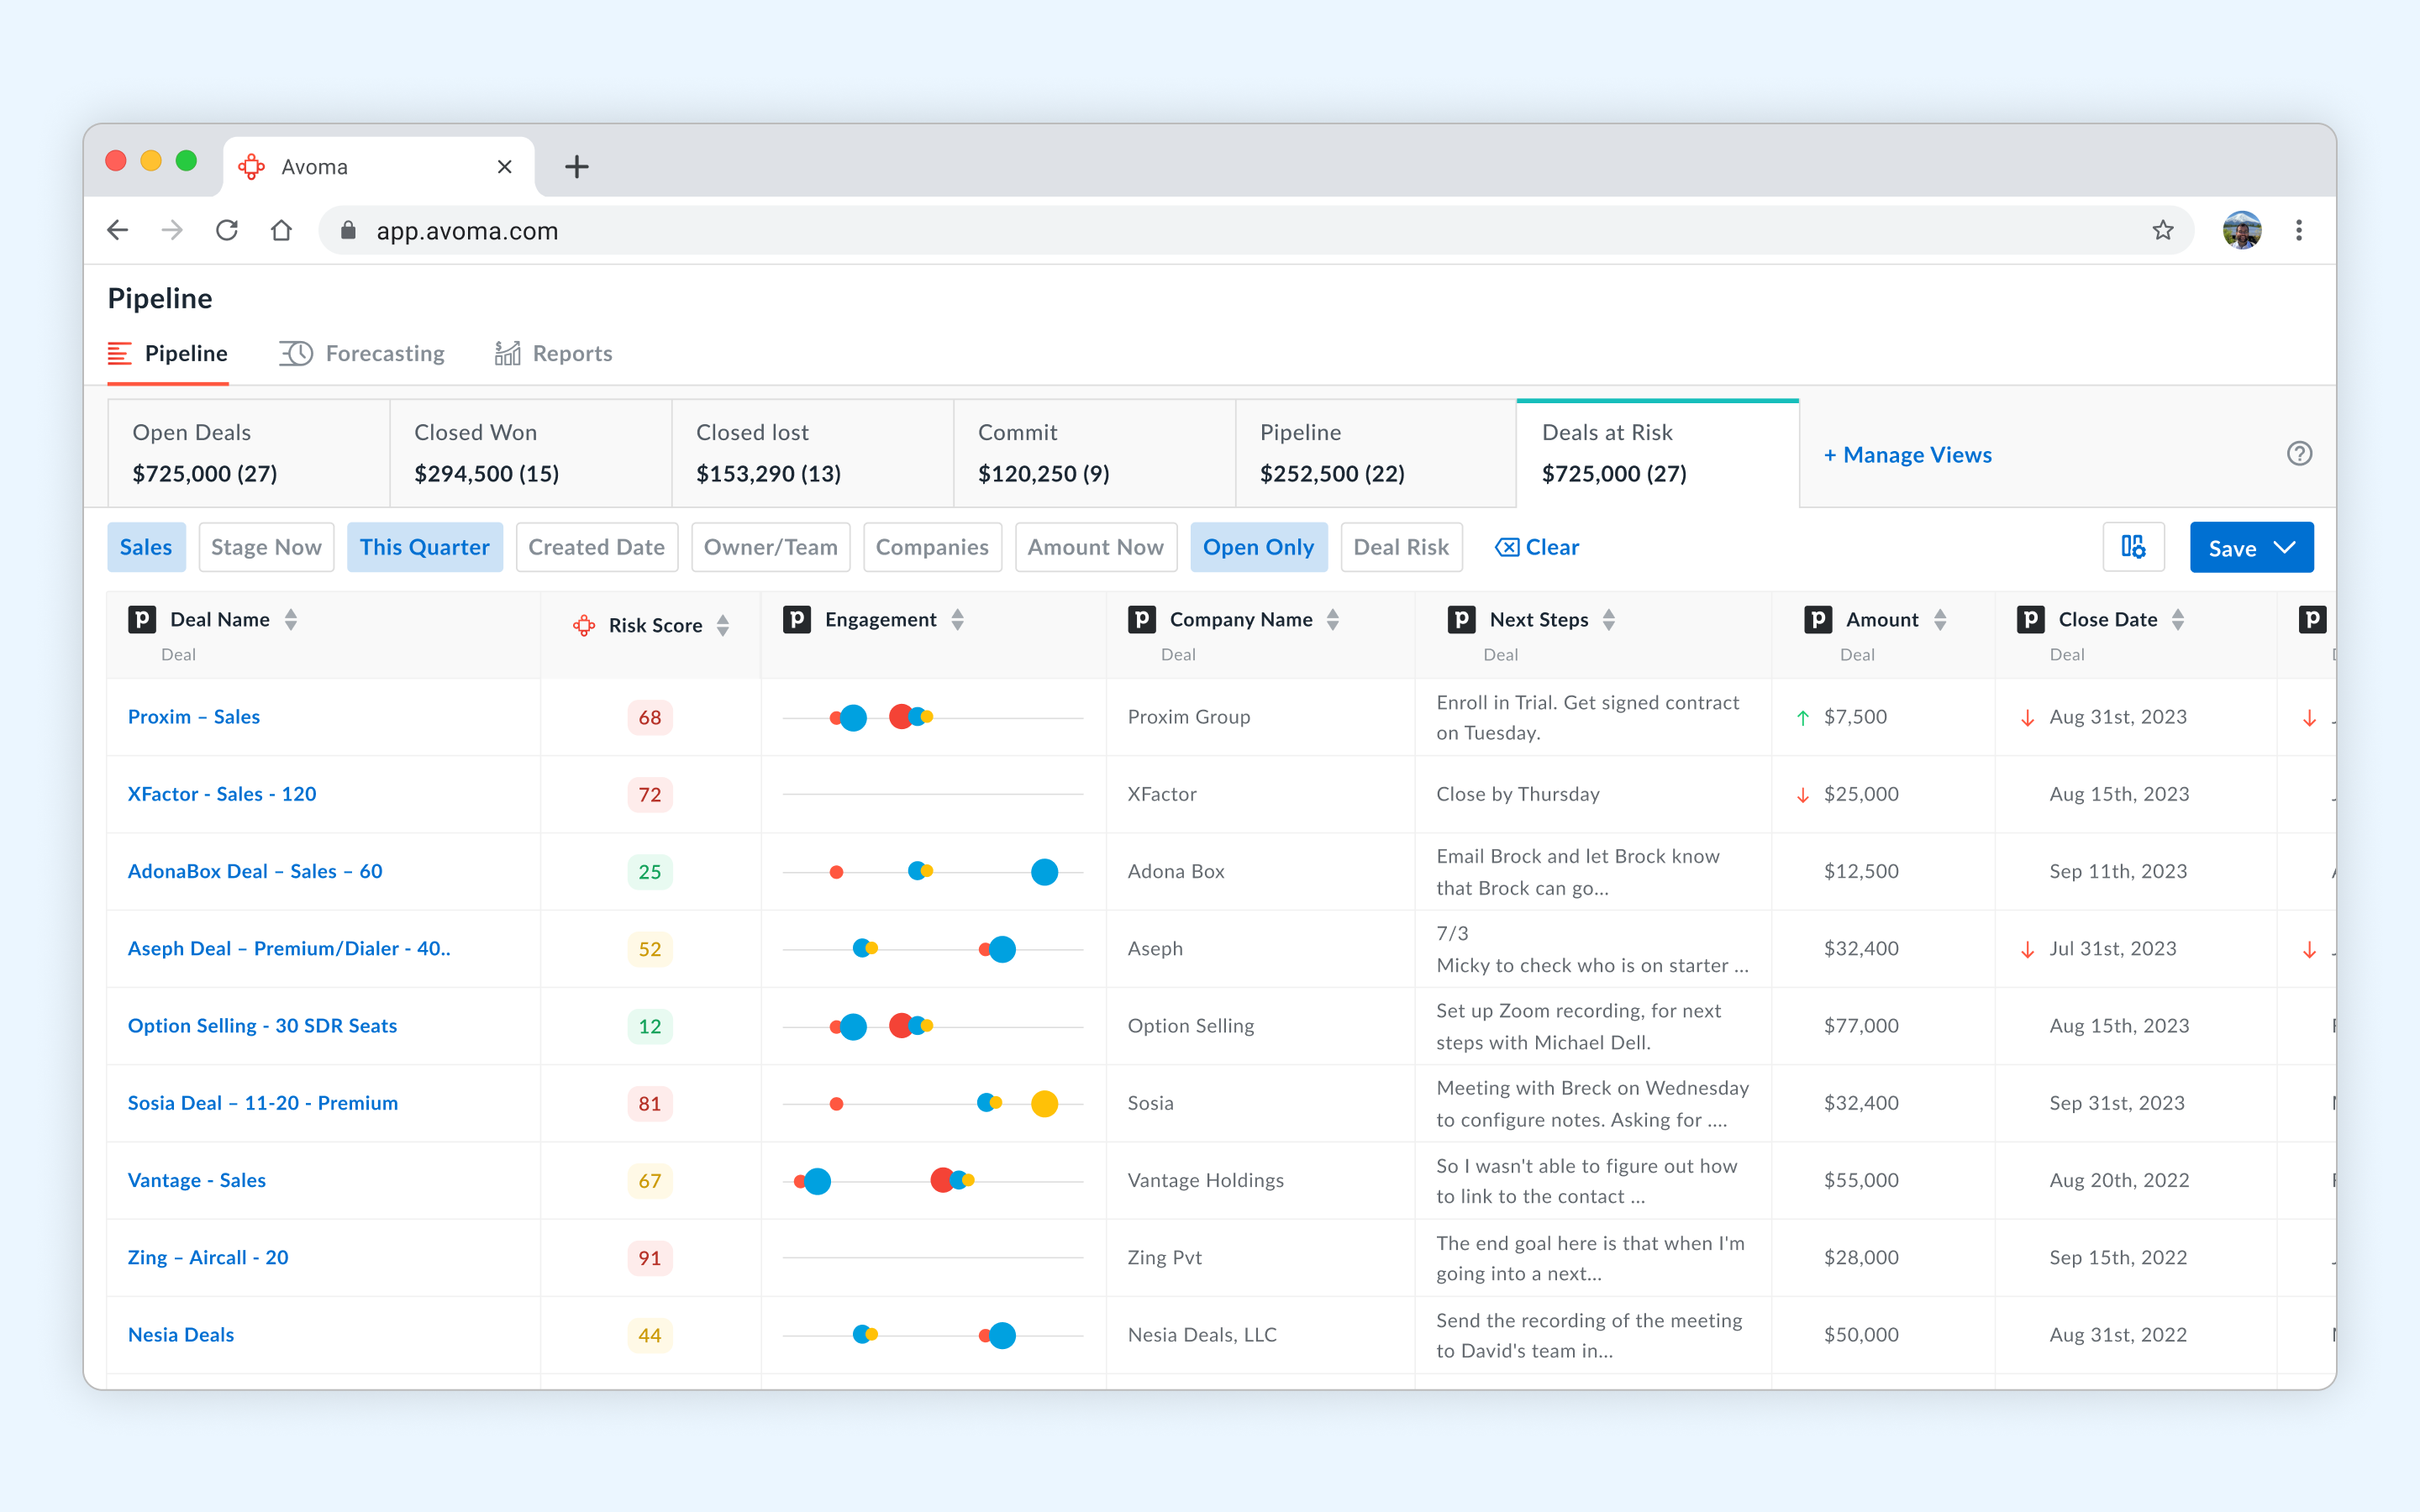Screen dimensions: 2420x1512
Task: Go to the browser home icon
Action: (281, 230)
